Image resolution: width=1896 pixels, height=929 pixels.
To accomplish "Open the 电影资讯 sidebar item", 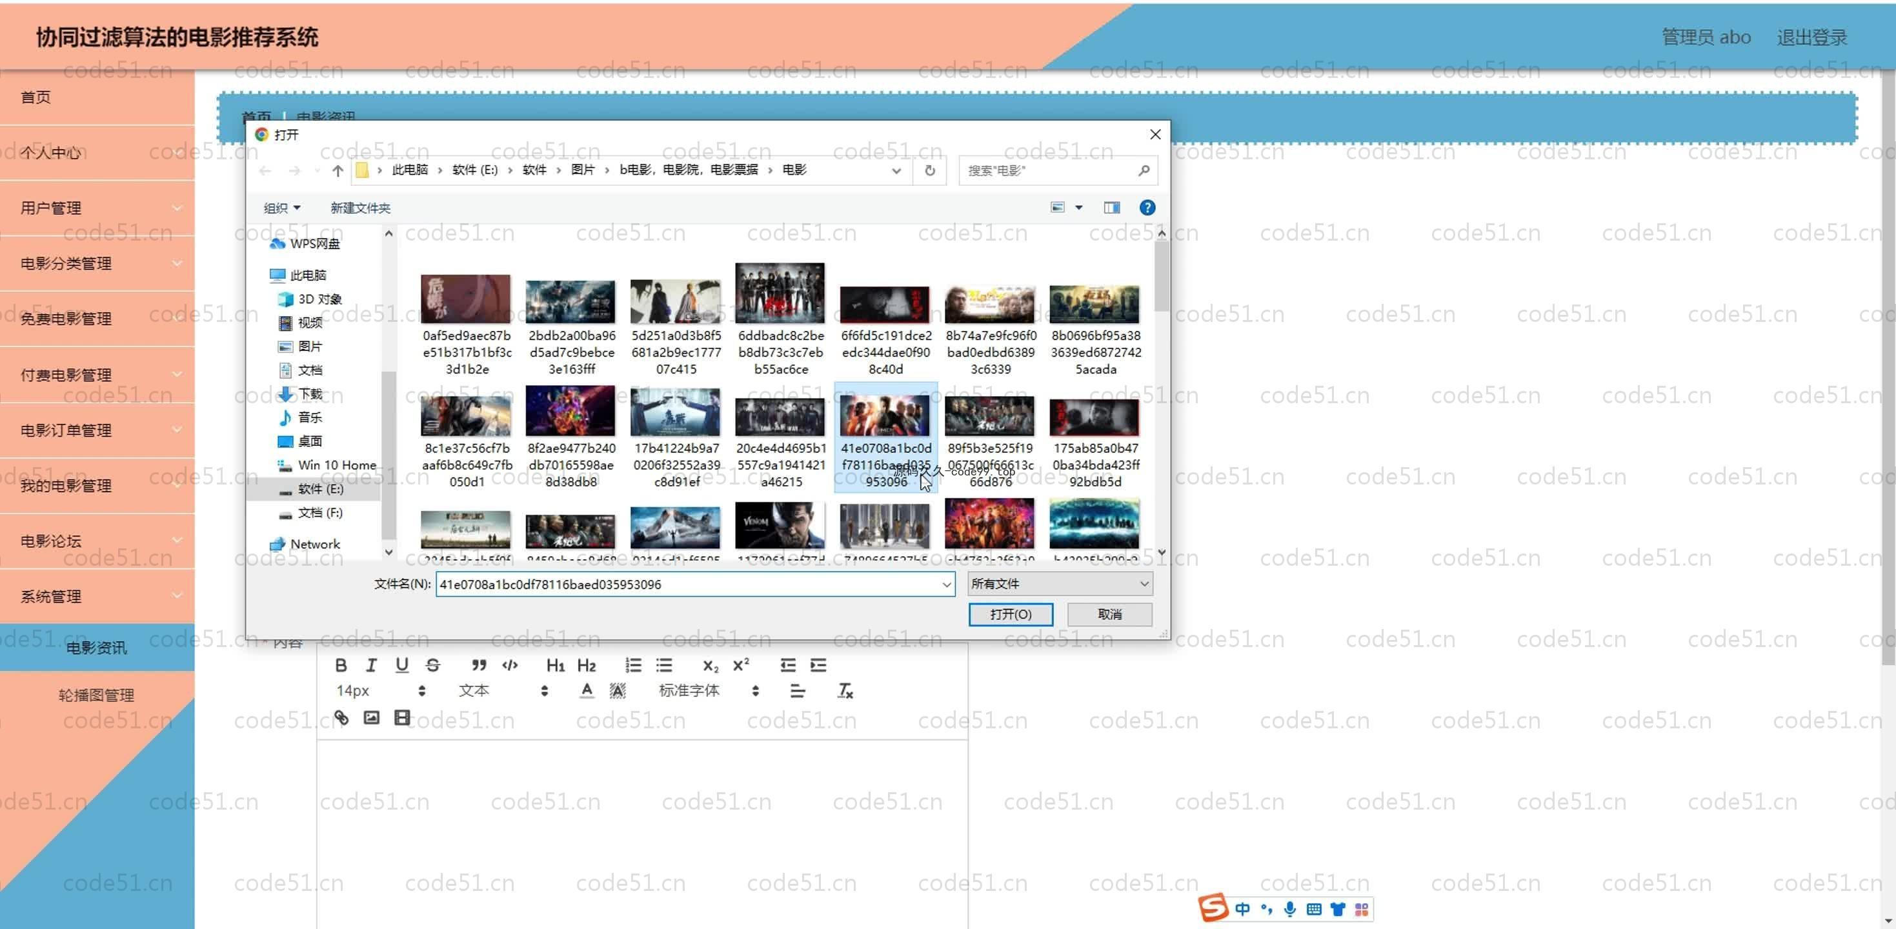I will pyautogui.click(x=97, y=647).
